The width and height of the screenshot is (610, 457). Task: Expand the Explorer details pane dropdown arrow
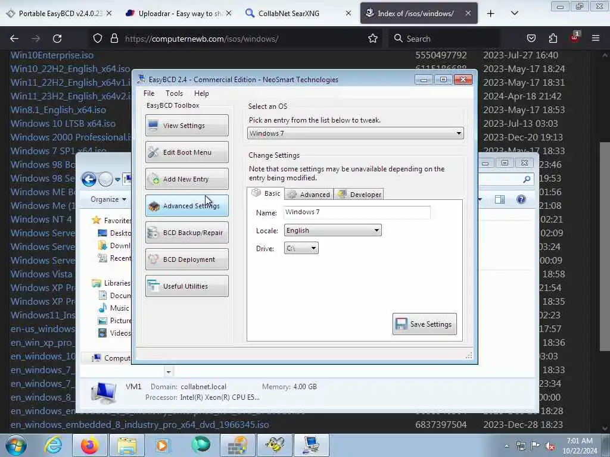tap(169, 372)
